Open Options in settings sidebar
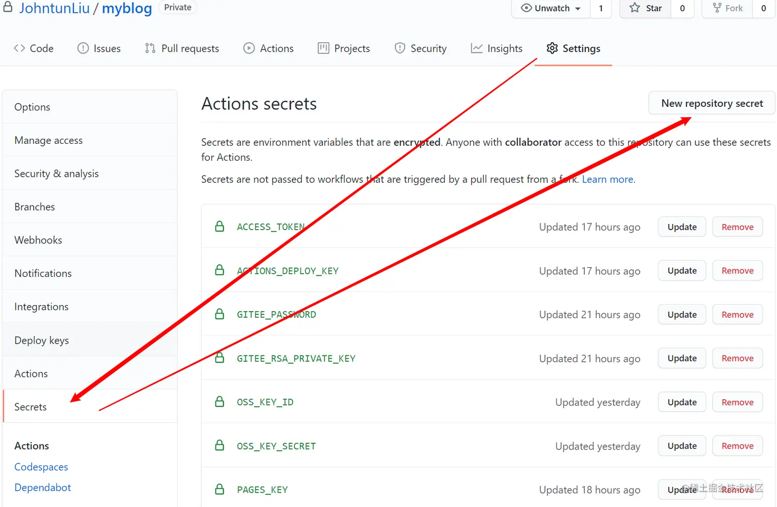The width and height of the screenshot is (777, 507). 90,107
